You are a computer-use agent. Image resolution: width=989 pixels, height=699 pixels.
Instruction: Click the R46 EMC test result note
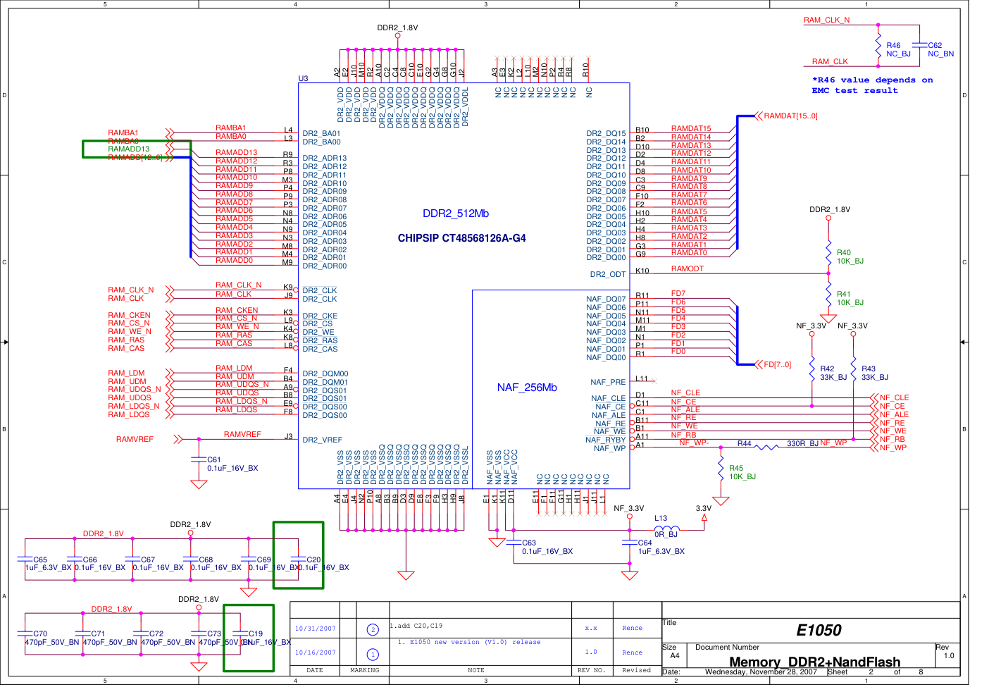(x=872, y=85)
